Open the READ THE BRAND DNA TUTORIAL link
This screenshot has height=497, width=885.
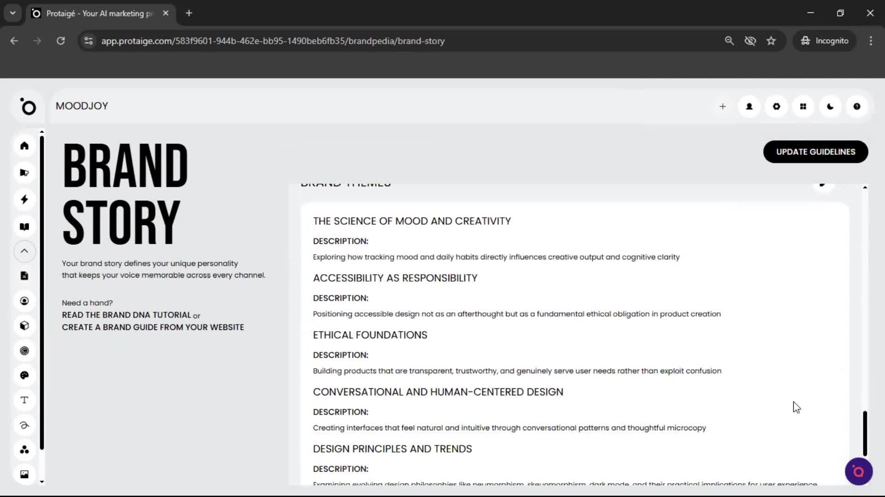127,315
